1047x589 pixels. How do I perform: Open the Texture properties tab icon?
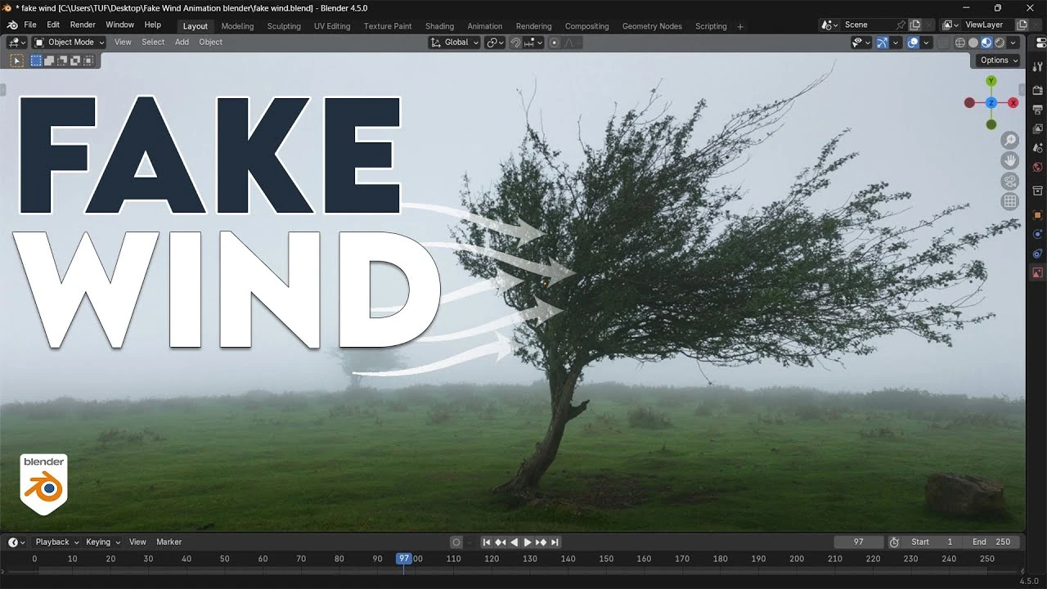coord(1038,273)
